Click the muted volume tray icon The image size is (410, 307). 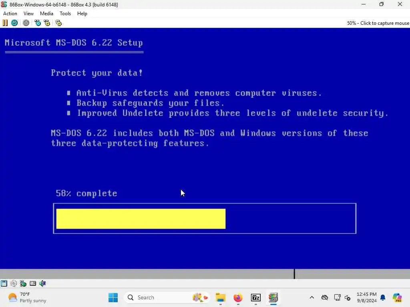click(x=348, y=297)
